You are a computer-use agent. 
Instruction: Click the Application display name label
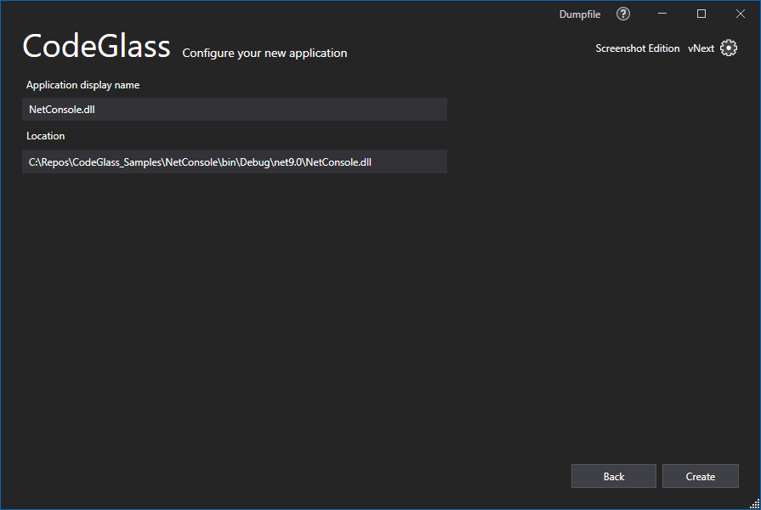point(83,85)
